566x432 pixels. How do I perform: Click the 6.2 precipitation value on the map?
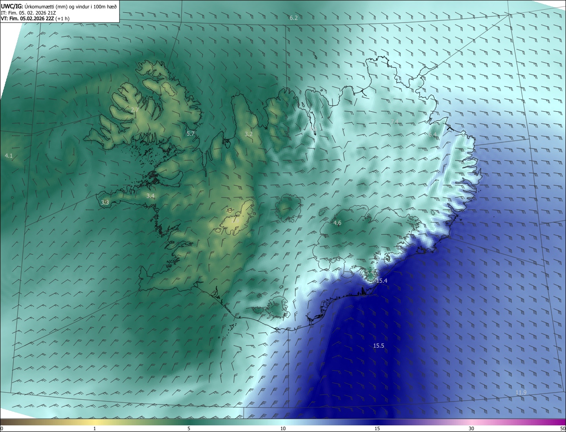pos(294,18)
